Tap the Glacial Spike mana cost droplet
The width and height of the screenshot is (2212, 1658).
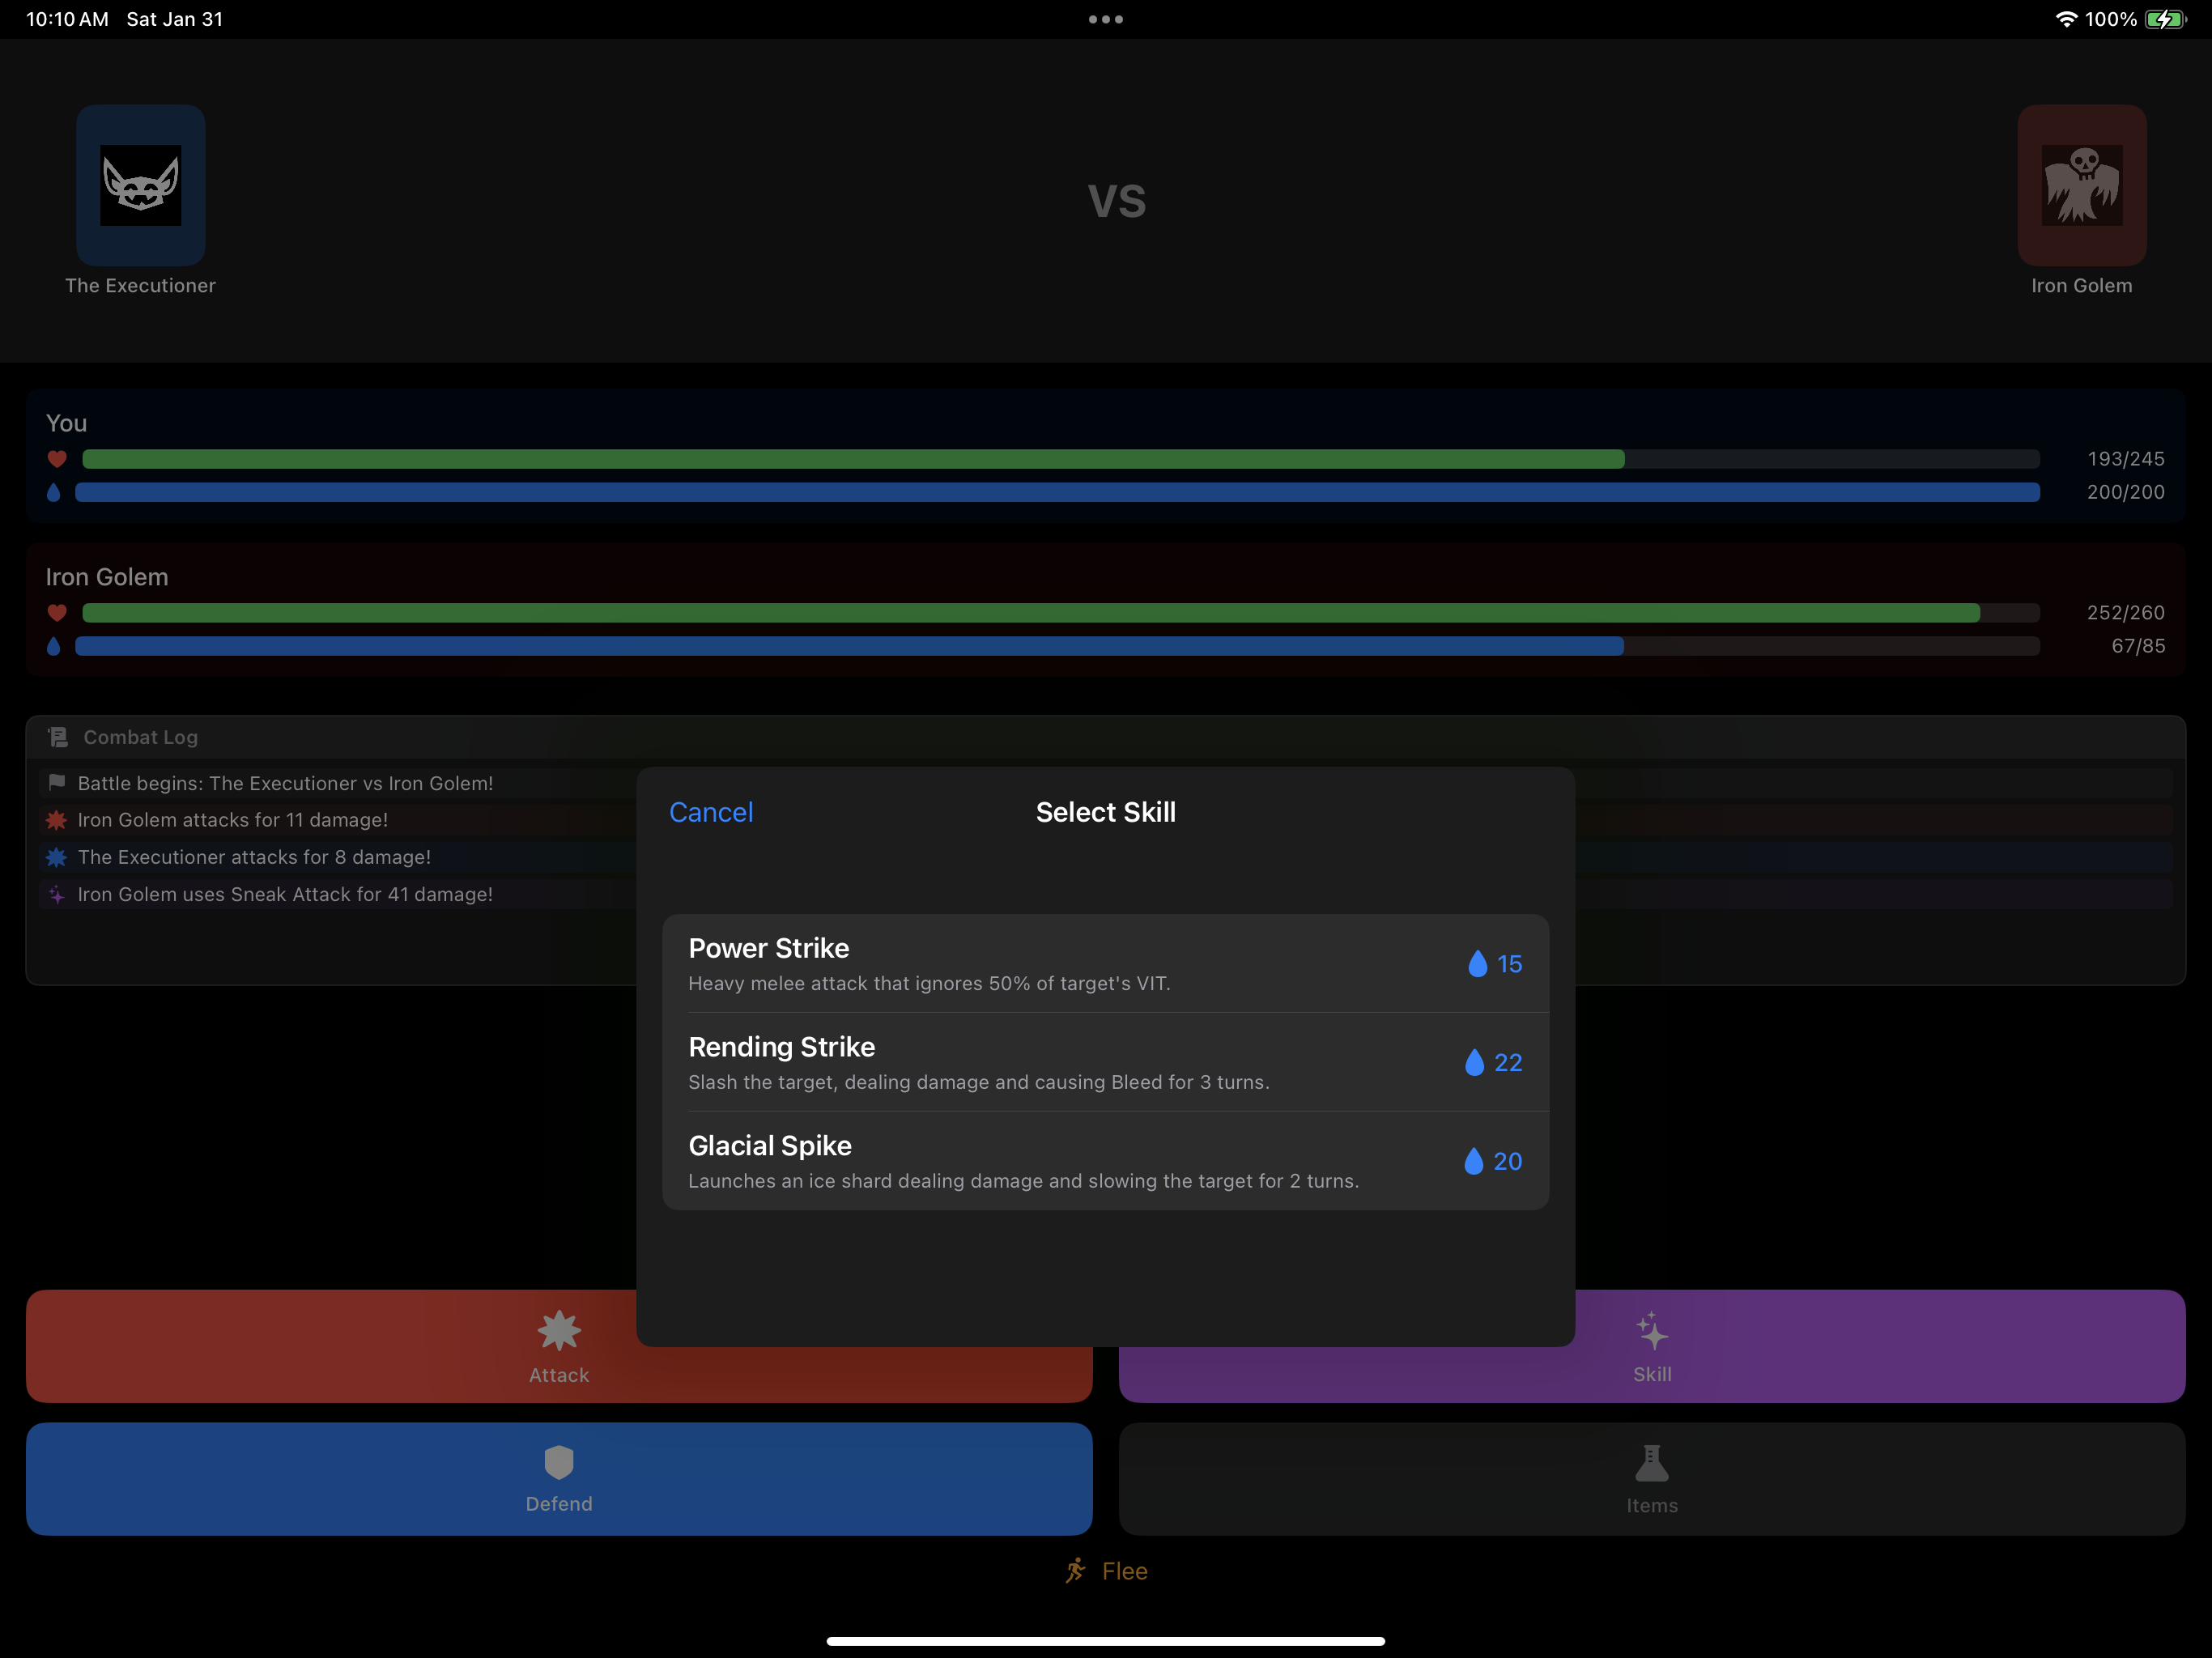(1473, 1161)
